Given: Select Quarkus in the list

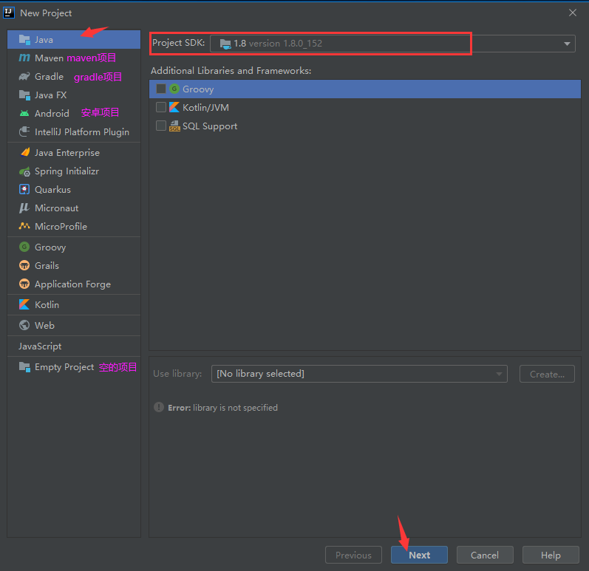Looking at the screenshot, I should (74, 189).
